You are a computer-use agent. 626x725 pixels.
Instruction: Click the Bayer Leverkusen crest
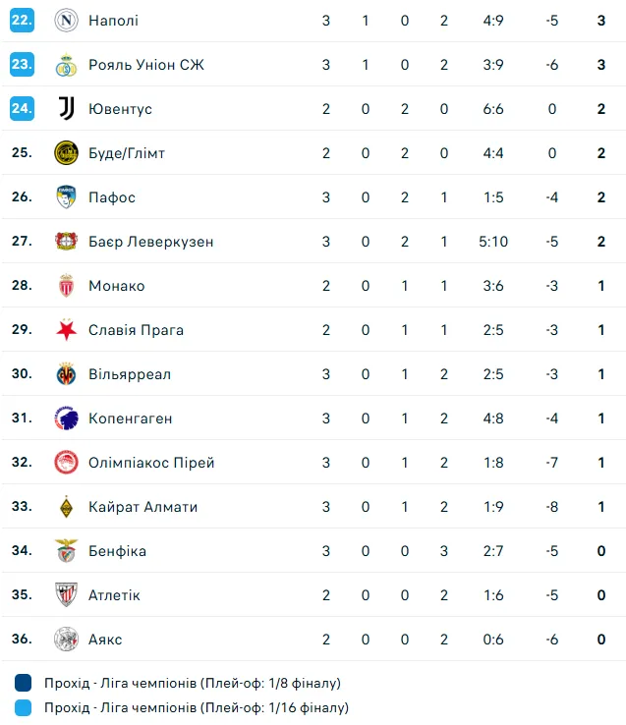coord(66,242)
